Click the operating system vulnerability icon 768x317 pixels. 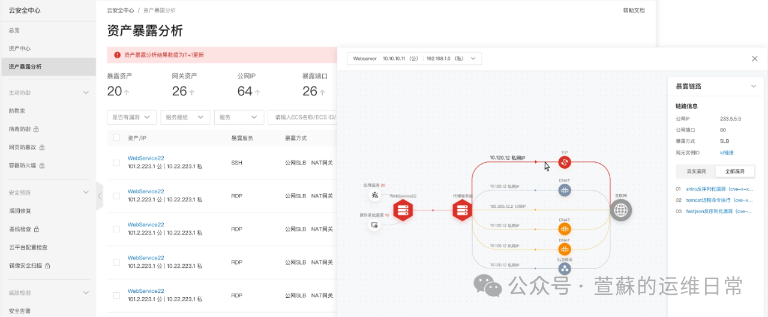pyautogui.click(x=375, y=225)
